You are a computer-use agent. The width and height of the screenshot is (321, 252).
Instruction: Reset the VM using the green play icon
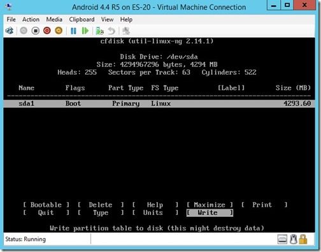tap(85, 31)
